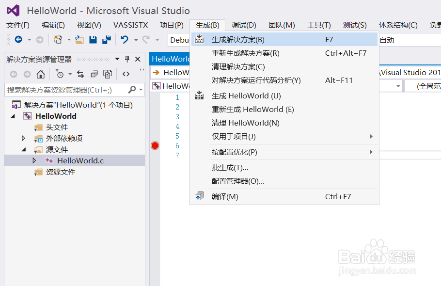Switch to the HelloWorld editor tab
The width and height of the screenshot is (441, 286).
point(170,59)
